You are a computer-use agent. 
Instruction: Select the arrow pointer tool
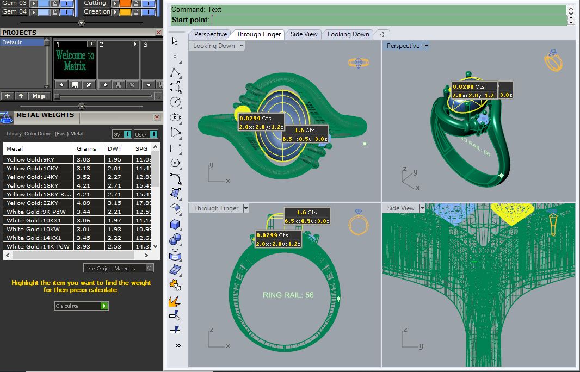pos(175,41)
